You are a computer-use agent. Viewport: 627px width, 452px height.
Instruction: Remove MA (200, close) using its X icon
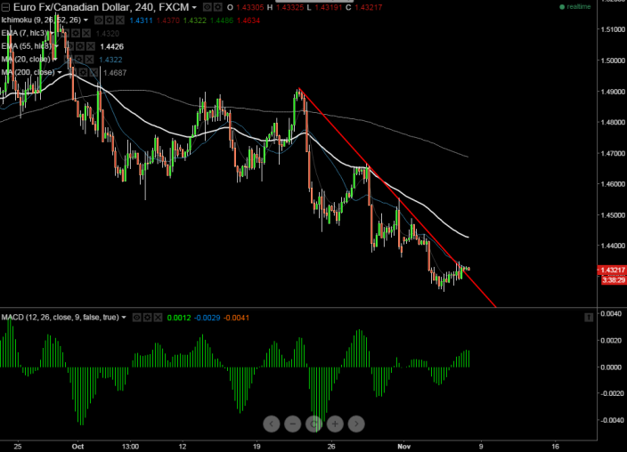[94, 73]
